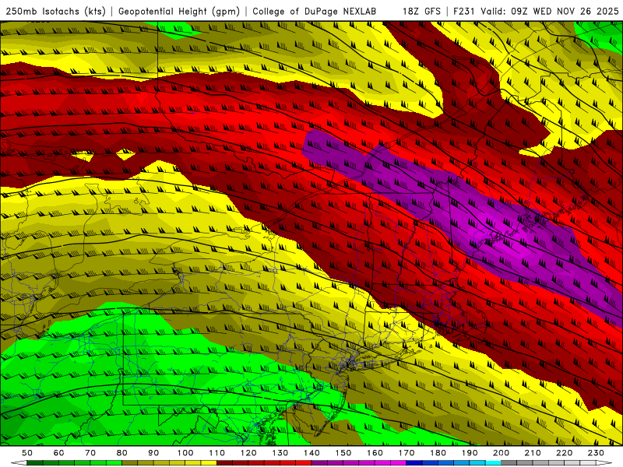Click the '50' color scale label
This screenshot has width=623, height=467.
27,453
